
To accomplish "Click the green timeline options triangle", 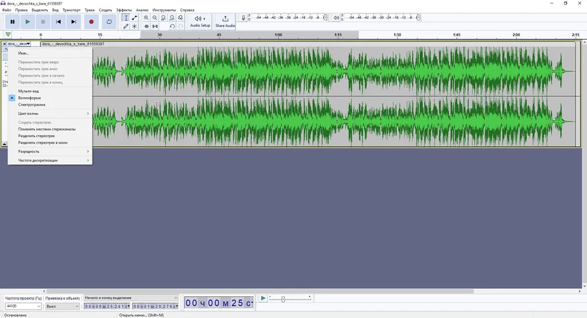I will 8,34.
